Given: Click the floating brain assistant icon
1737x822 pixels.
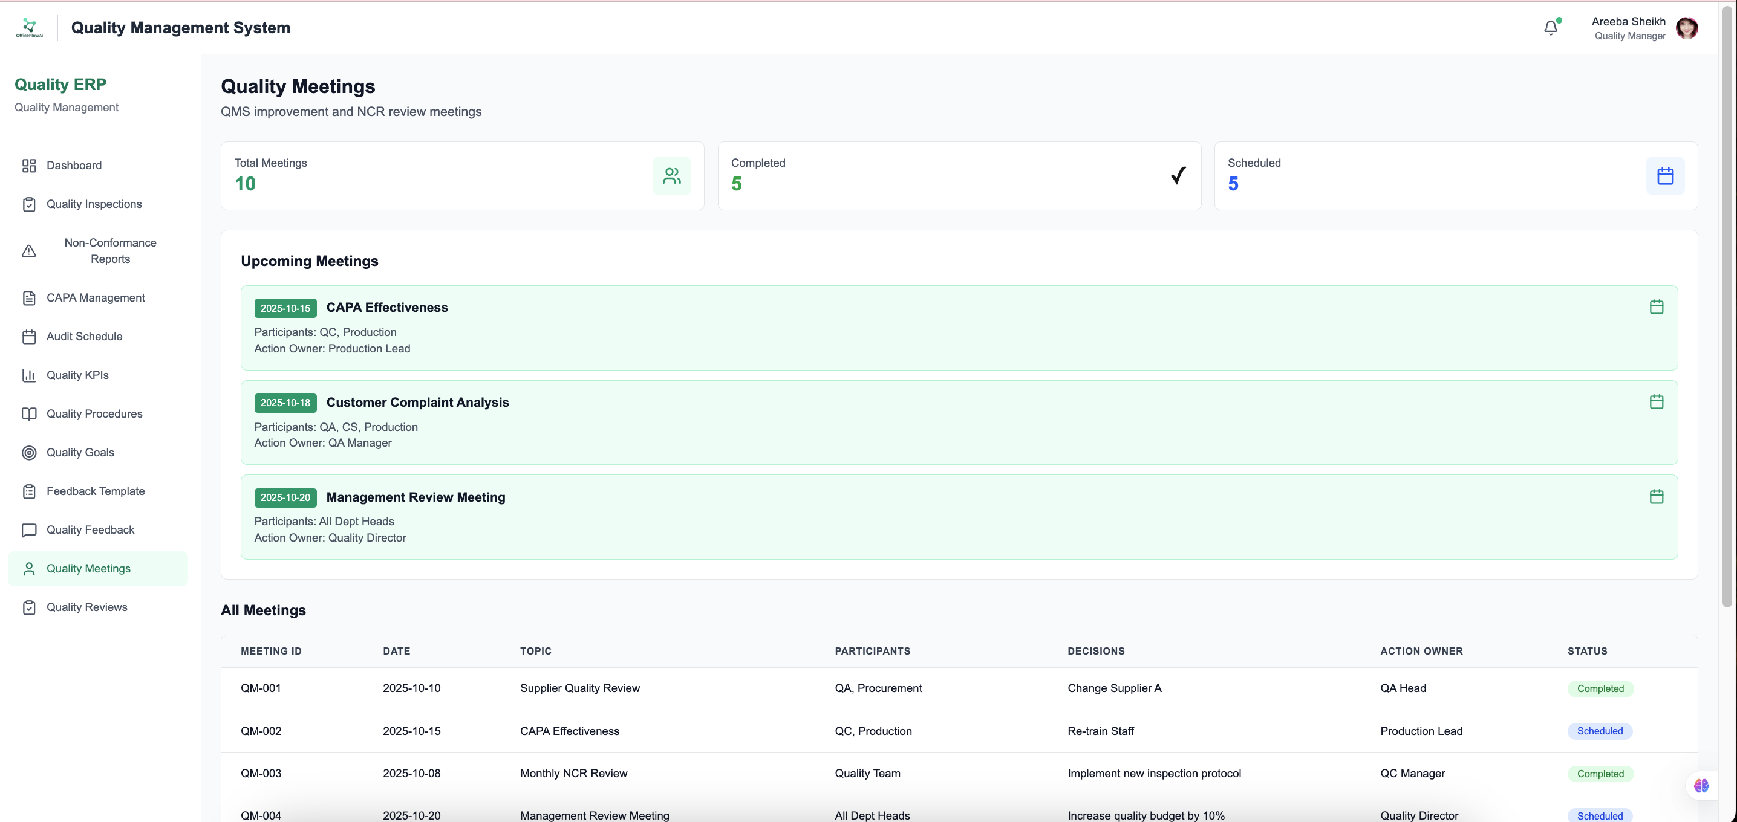Looking at the screenshot, I should click(1701, 786).
